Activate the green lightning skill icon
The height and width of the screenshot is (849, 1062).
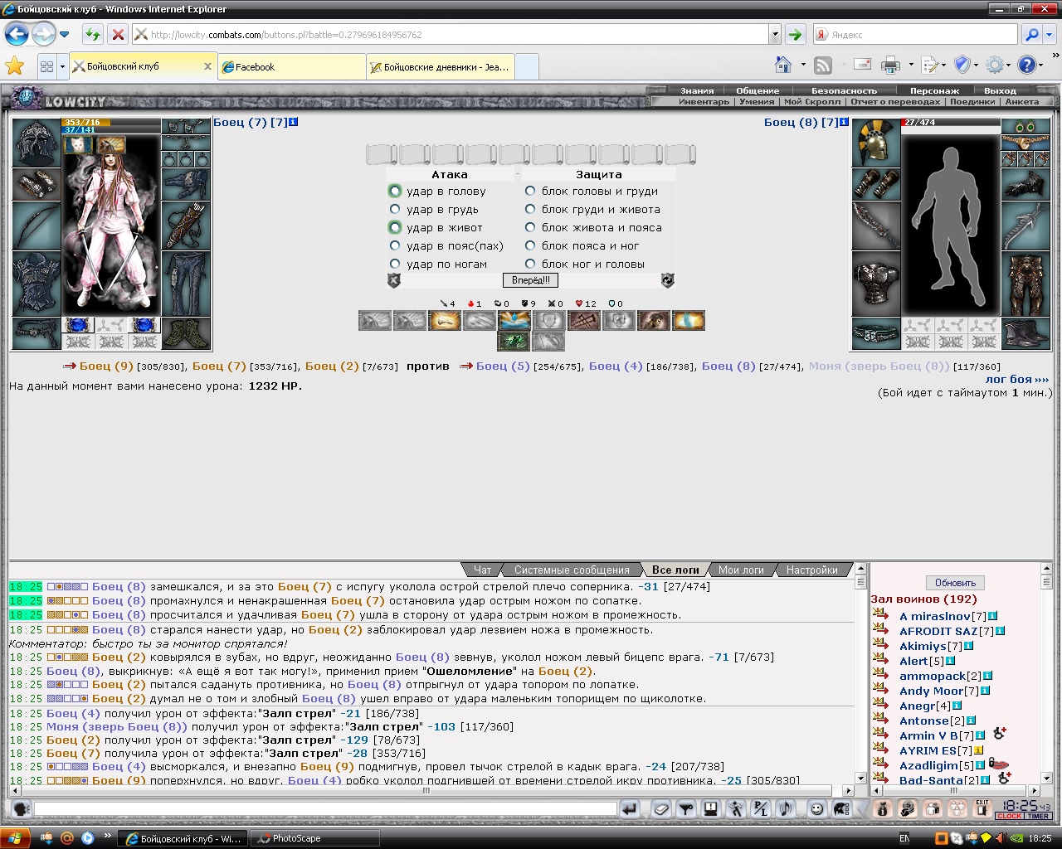pos(514,341)
